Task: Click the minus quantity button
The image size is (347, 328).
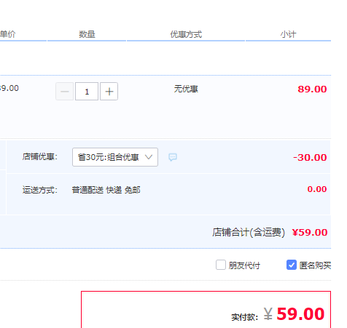Action: pos(64,92)
